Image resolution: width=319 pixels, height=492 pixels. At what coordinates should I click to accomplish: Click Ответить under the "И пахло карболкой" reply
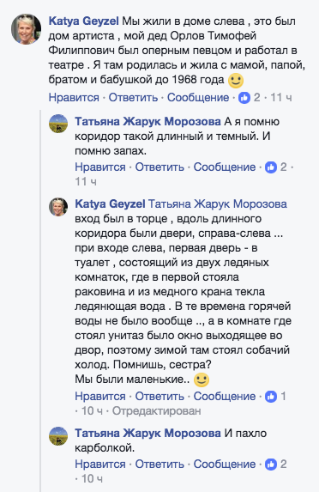pos(159,464)
